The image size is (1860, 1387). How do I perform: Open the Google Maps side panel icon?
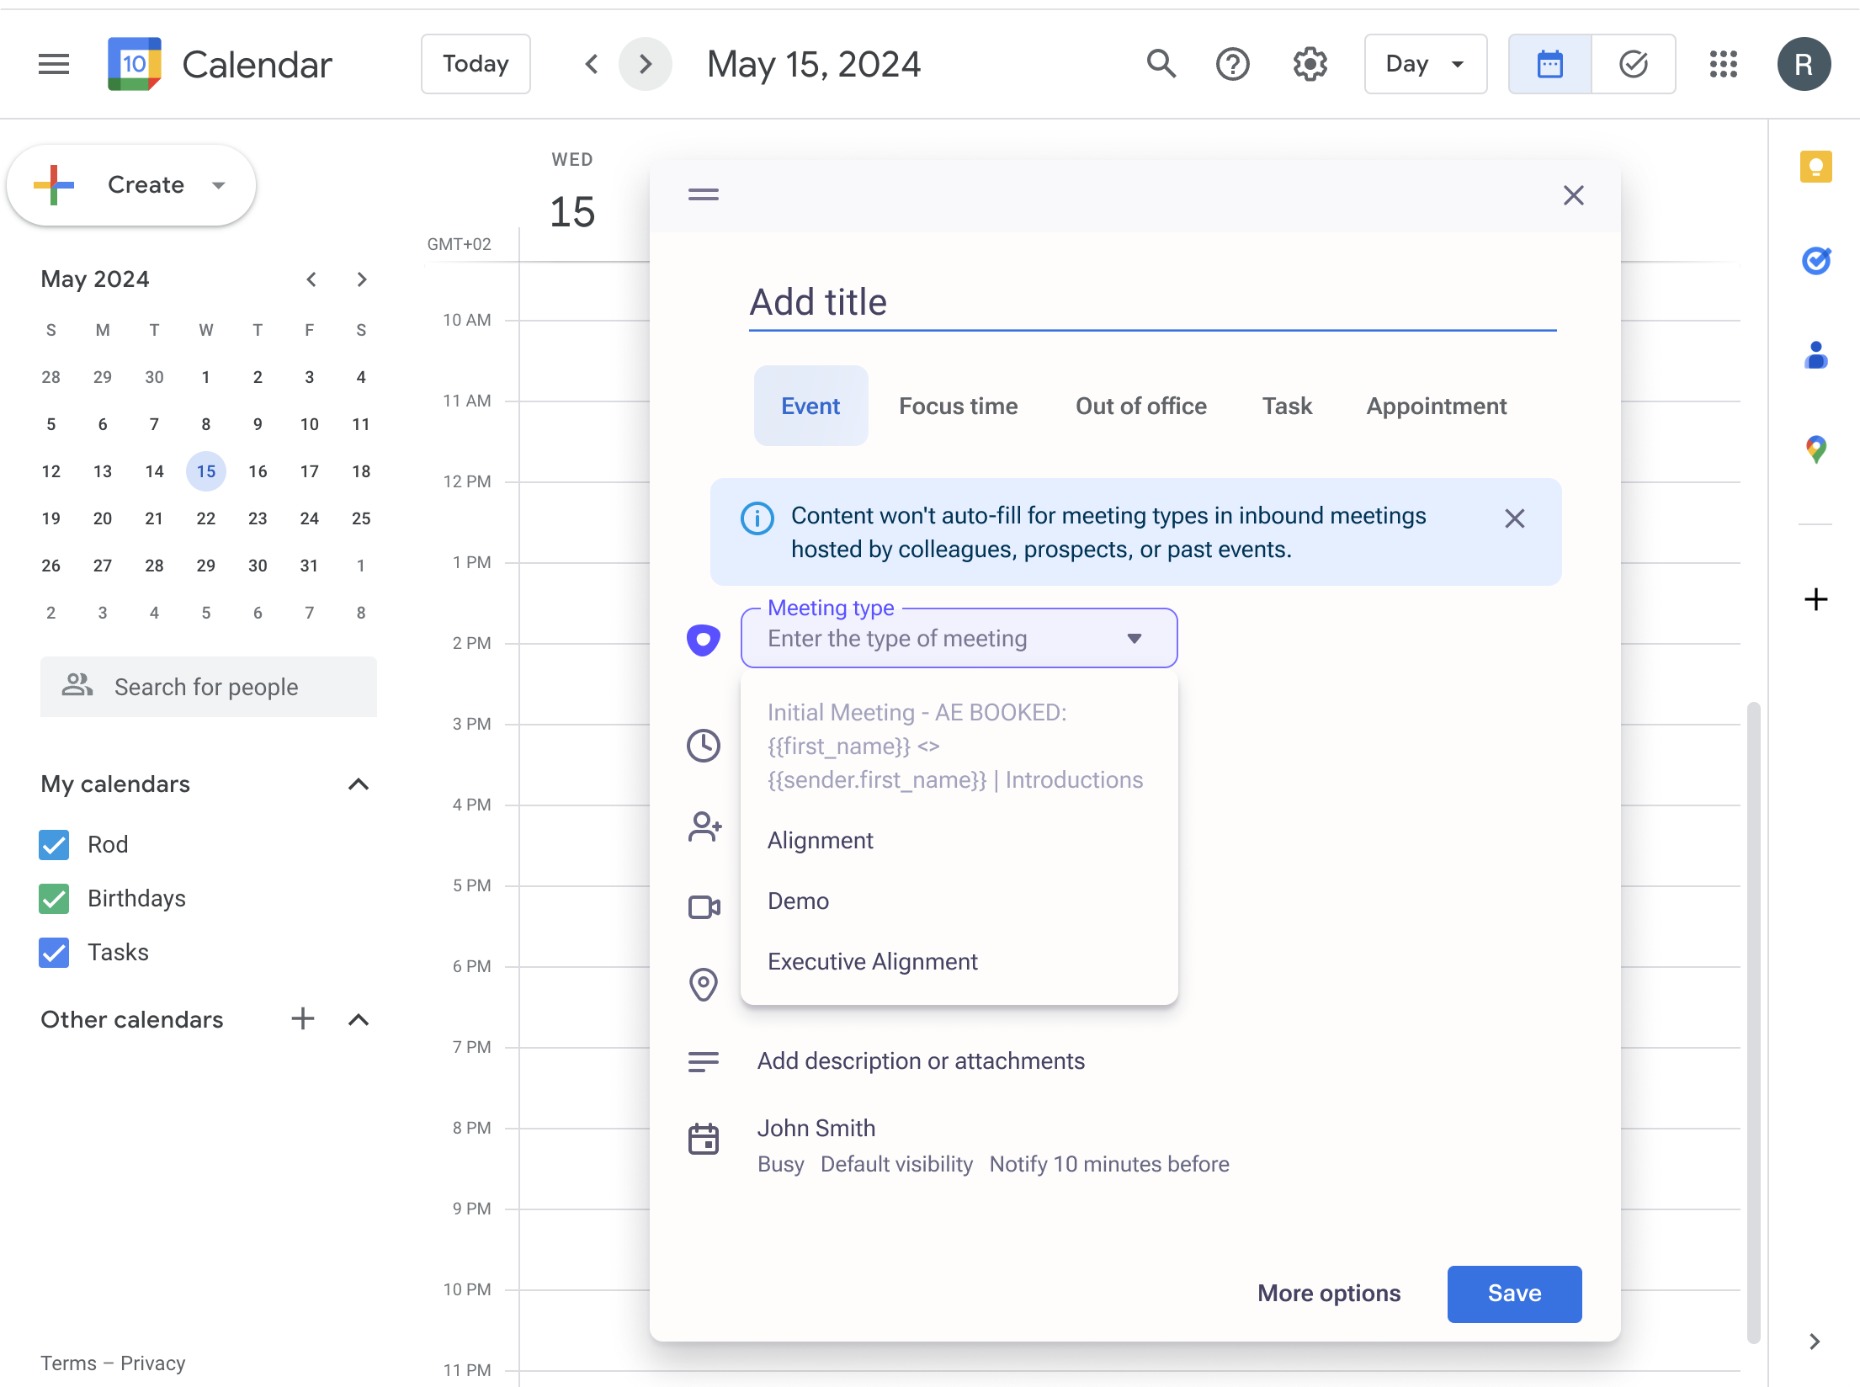[x=1815, y=449]
